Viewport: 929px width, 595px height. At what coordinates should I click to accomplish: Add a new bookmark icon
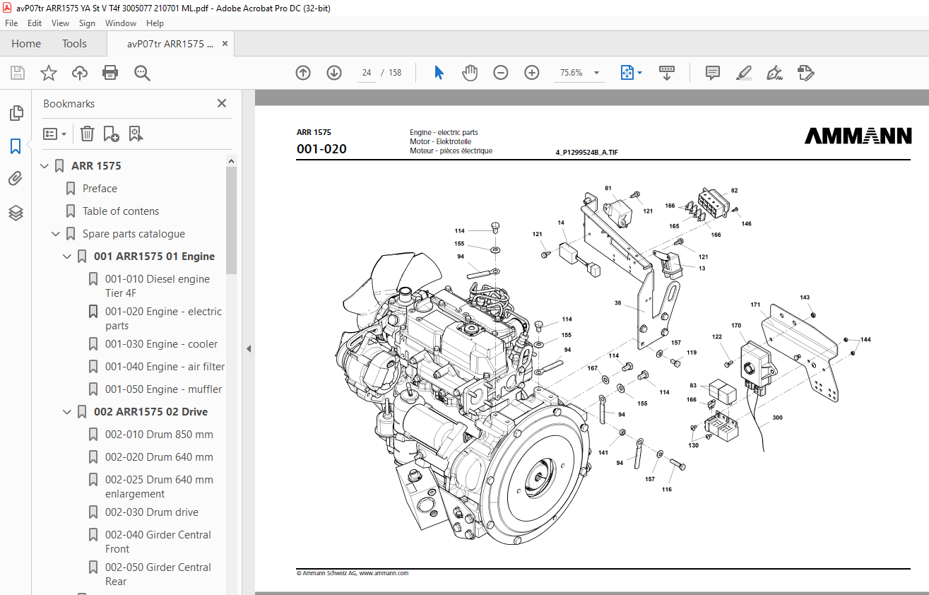[x=111, y=134]
